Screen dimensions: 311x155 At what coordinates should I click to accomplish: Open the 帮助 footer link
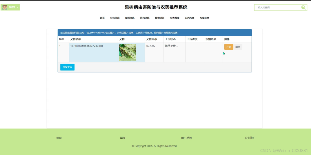(59, 138)
